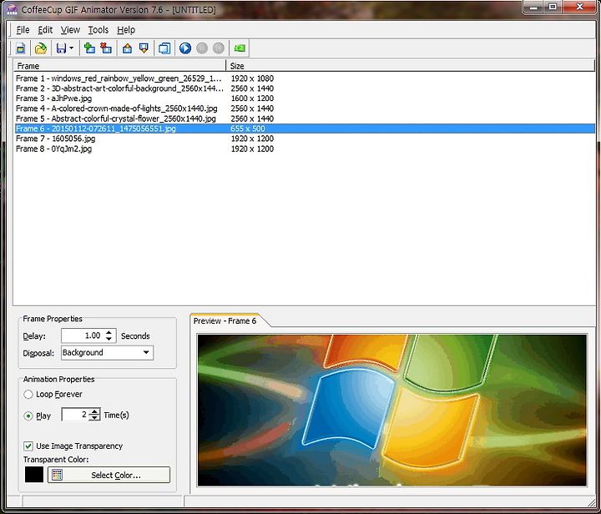Start animation with the blue Play button
Screen dimensions: 601x514
[185, 48]
